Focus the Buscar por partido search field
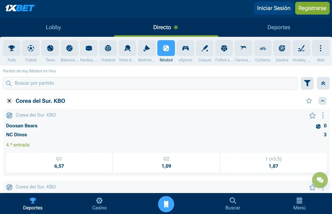Screen dimensions: 332x214 click(150, 83)
